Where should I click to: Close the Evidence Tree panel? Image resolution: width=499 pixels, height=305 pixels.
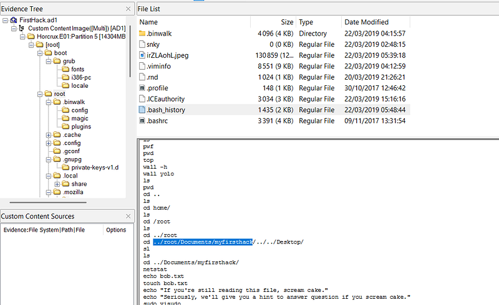tap(129, 7)
